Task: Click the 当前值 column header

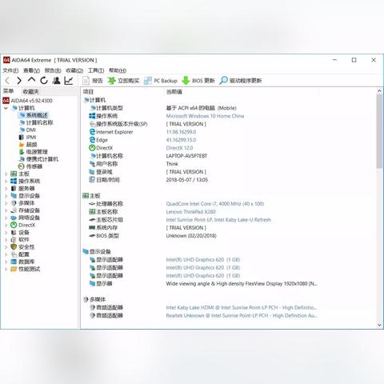Action: coord(174,92)
